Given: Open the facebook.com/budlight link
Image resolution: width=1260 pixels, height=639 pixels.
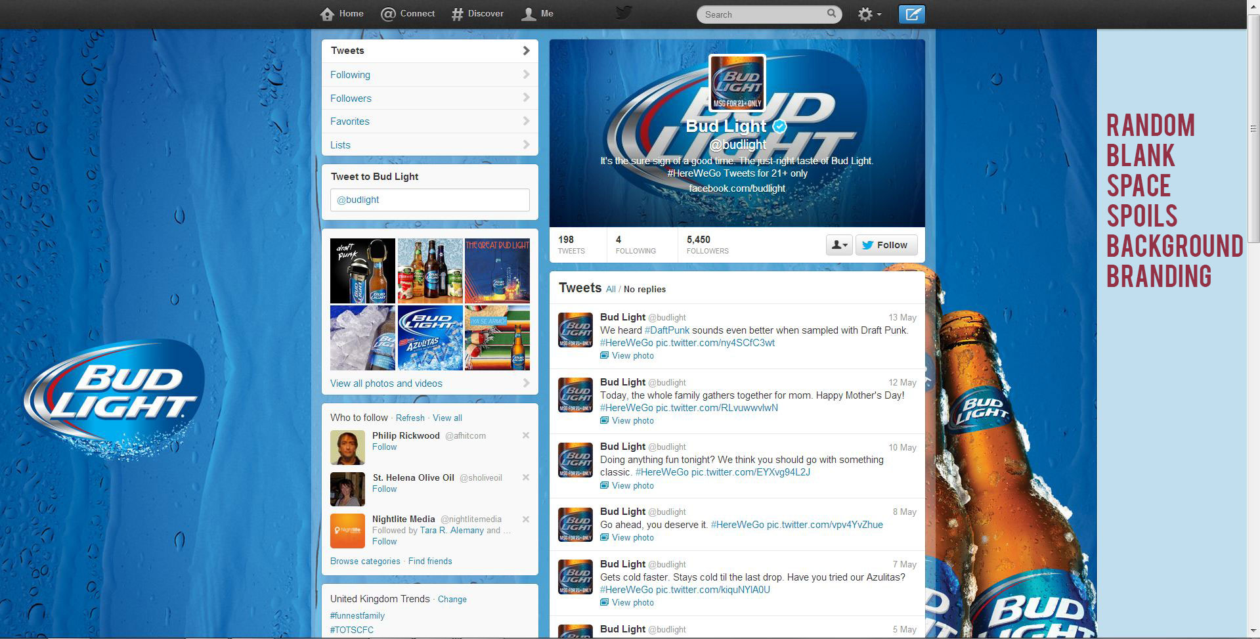Looking at the screenshot, I should [737, 188].
